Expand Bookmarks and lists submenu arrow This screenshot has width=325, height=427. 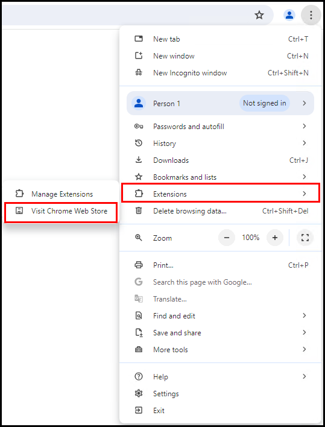coord(304,177)
